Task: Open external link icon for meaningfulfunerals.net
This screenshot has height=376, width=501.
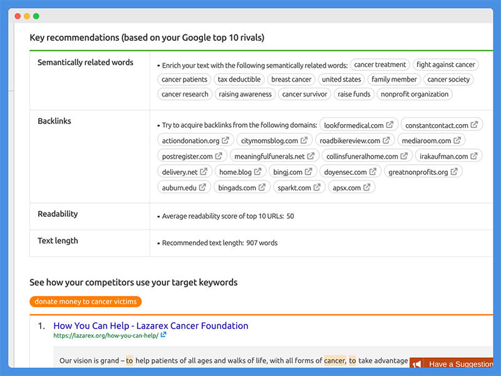Action: tap(311, 156)
